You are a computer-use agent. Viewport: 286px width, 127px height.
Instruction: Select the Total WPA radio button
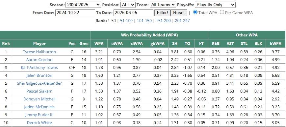click(x=195, y=12)
